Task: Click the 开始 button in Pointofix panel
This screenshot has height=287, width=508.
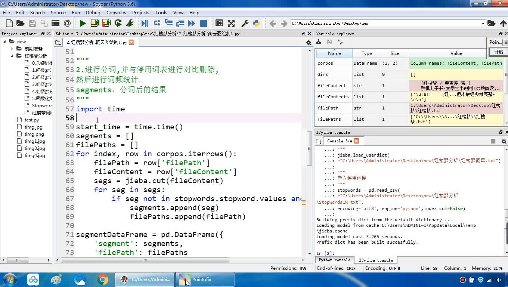Action: click(499, 52)
